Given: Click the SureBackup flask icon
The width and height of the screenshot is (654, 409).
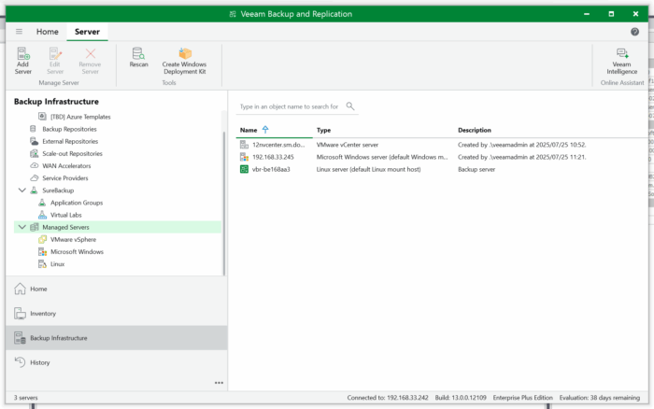Looking at the screenshot, I should [x=35, y=190].
